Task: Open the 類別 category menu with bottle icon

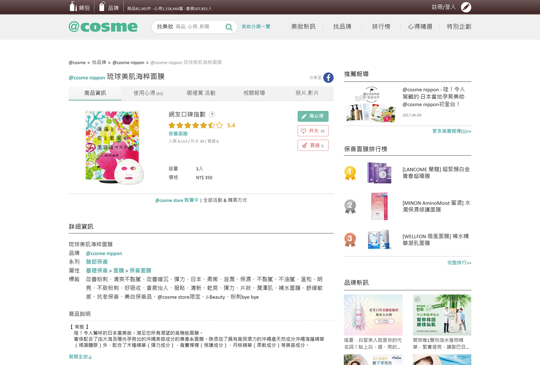Action: (79, 7)
